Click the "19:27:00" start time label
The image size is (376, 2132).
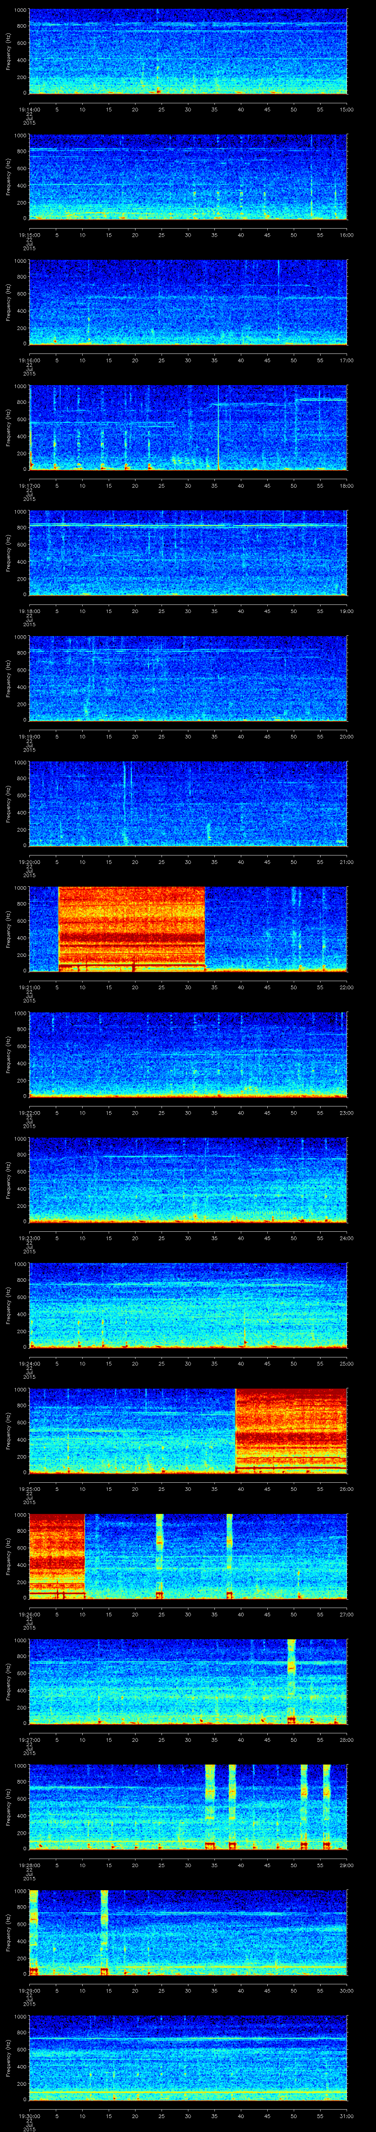click(29, 1739)
